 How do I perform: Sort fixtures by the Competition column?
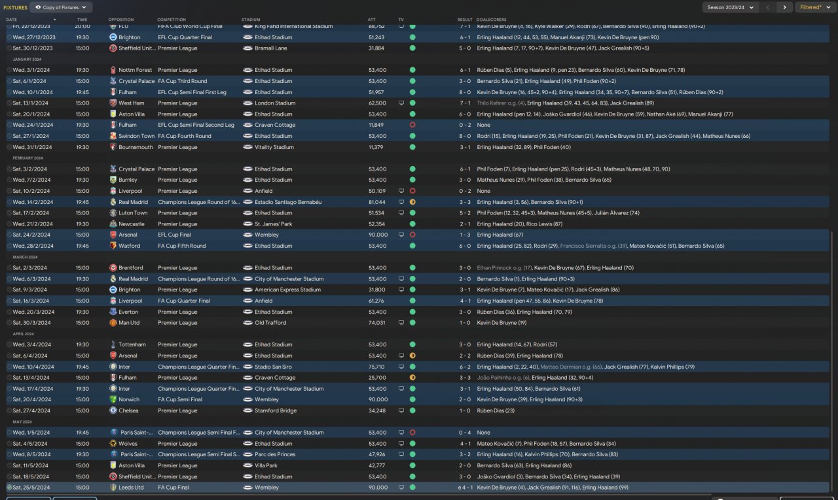coord(172,20)
